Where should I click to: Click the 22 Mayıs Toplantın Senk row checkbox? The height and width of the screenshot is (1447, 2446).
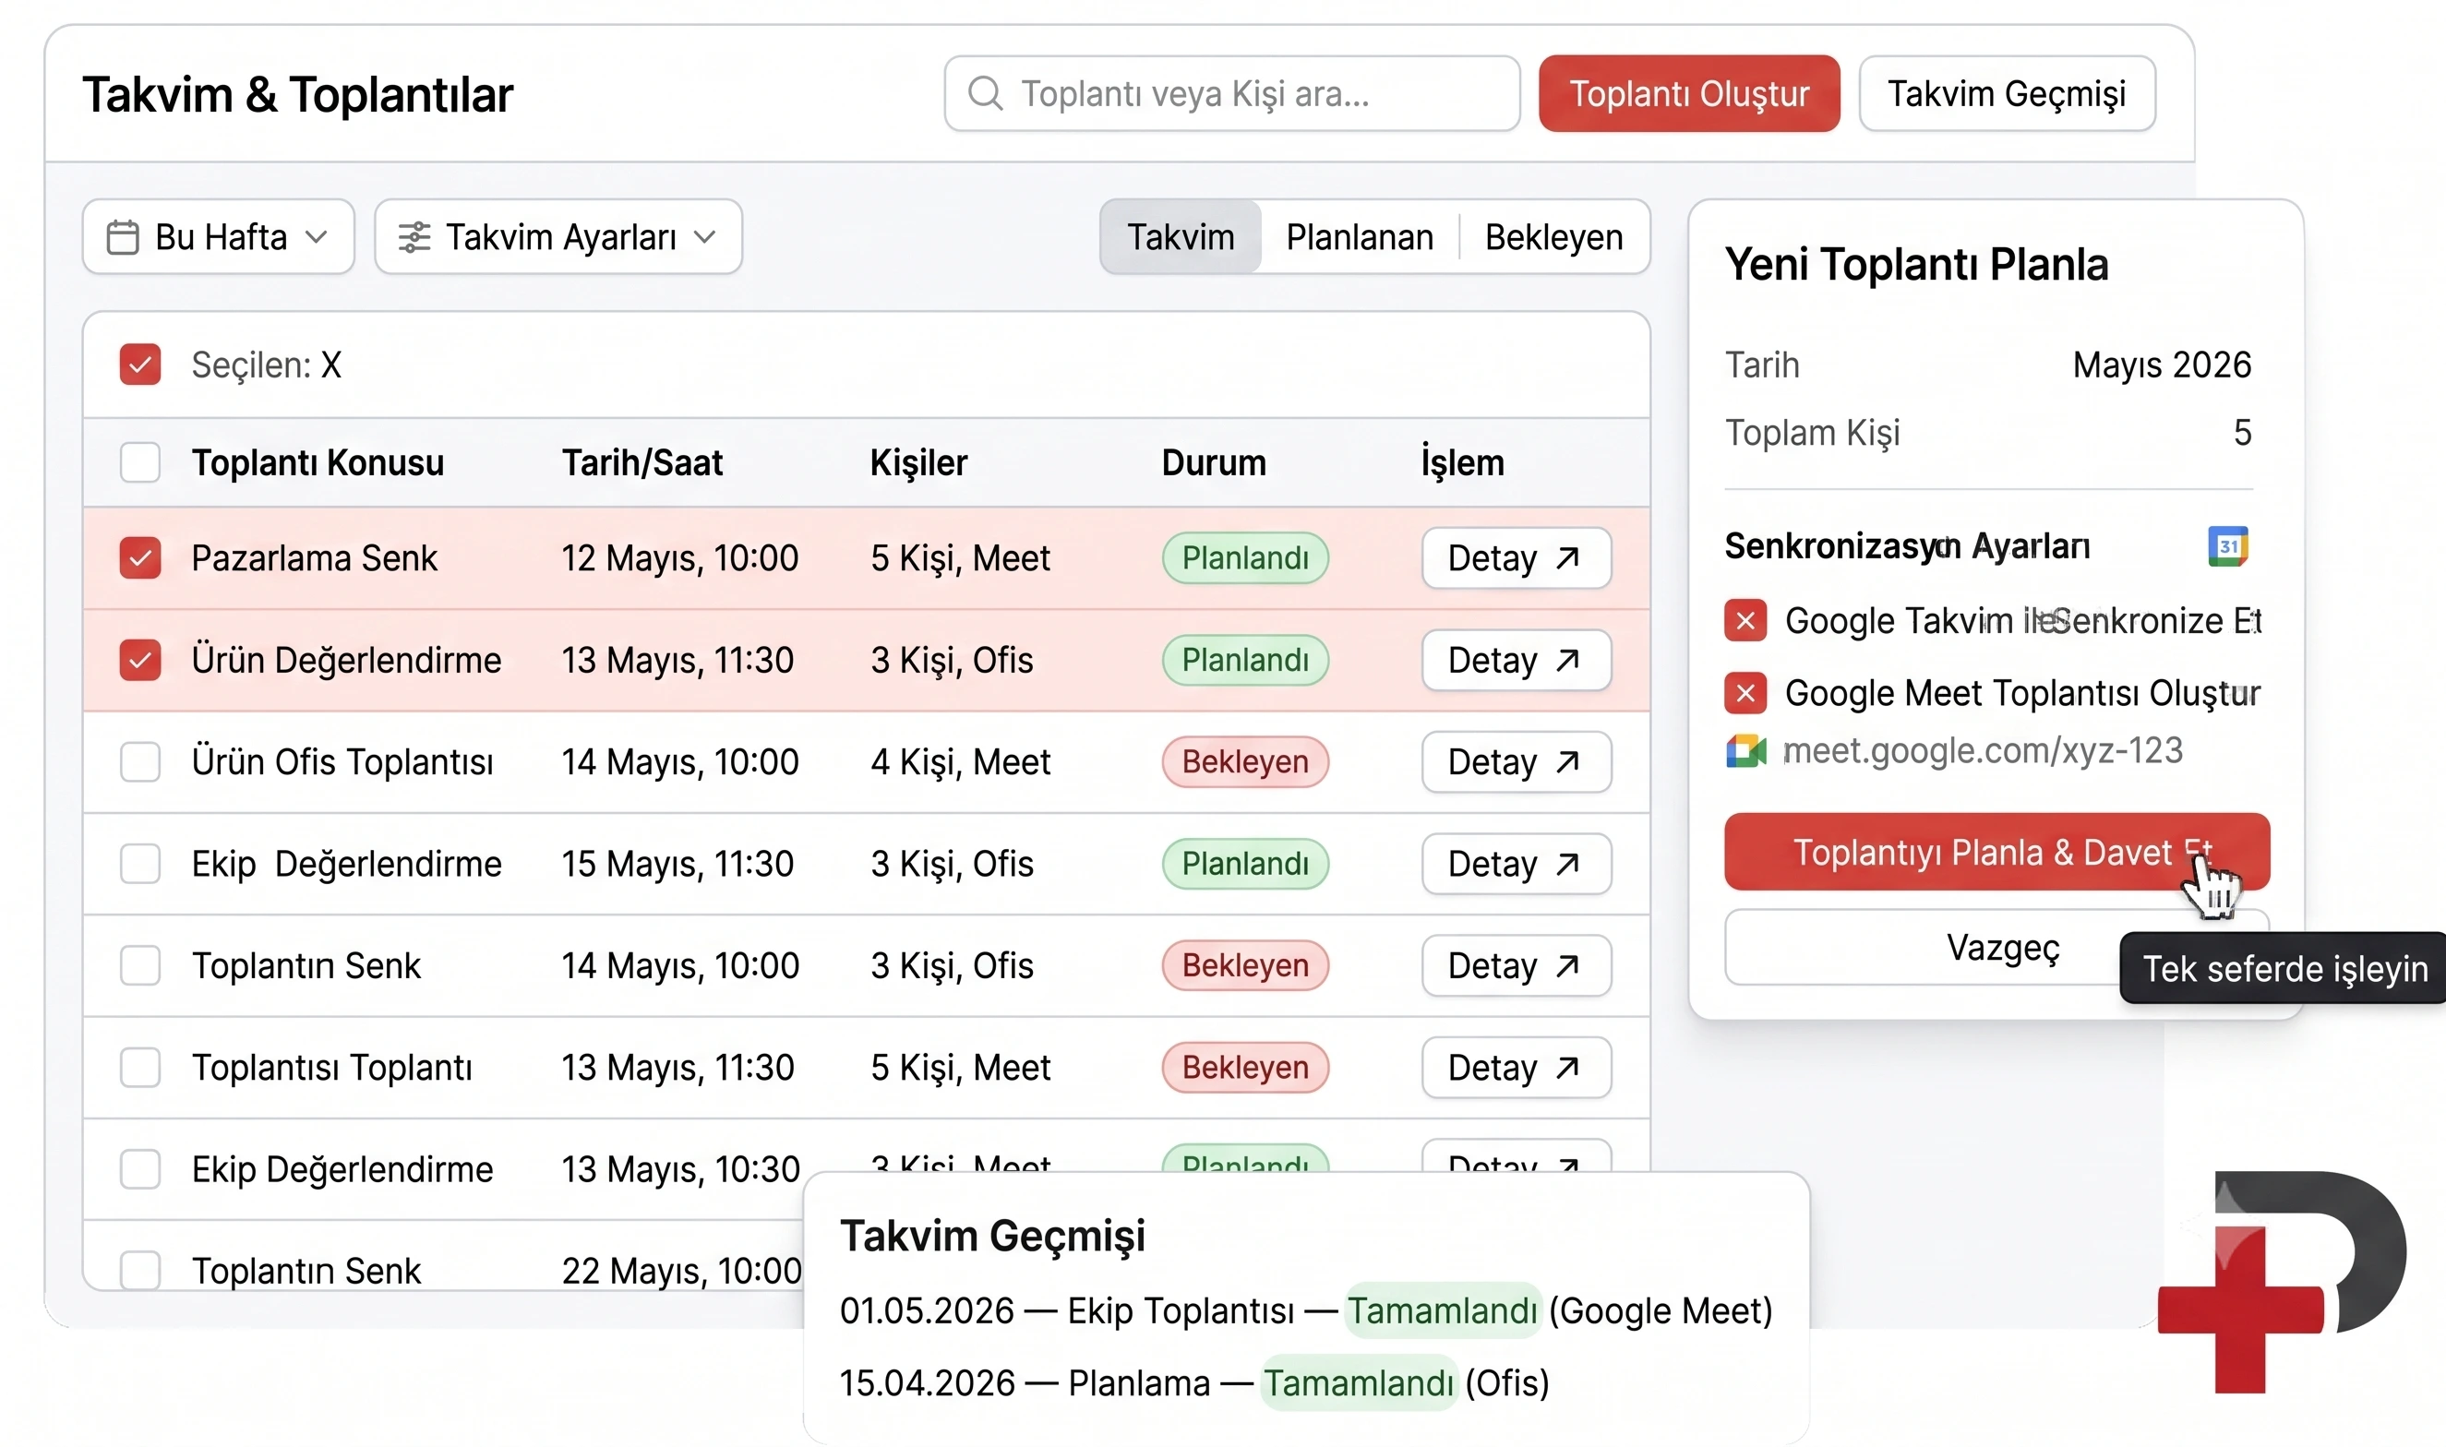coord(140,1272)
